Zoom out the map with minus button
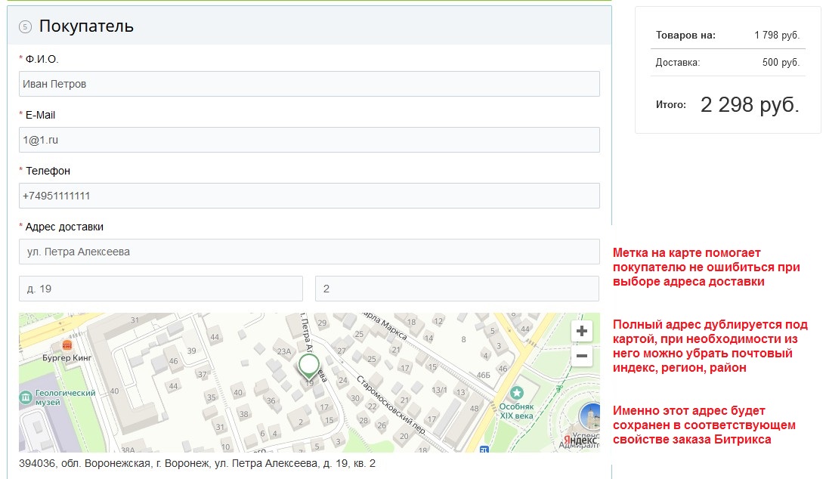Image resolution: width=826 pixels, height=479 pixels. coord(581,356)
